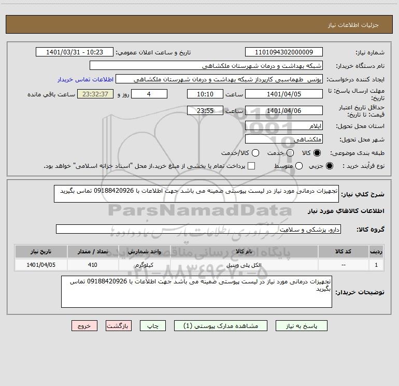Click the buyer organization name field
Screen dimensions: 399x386
206,65
